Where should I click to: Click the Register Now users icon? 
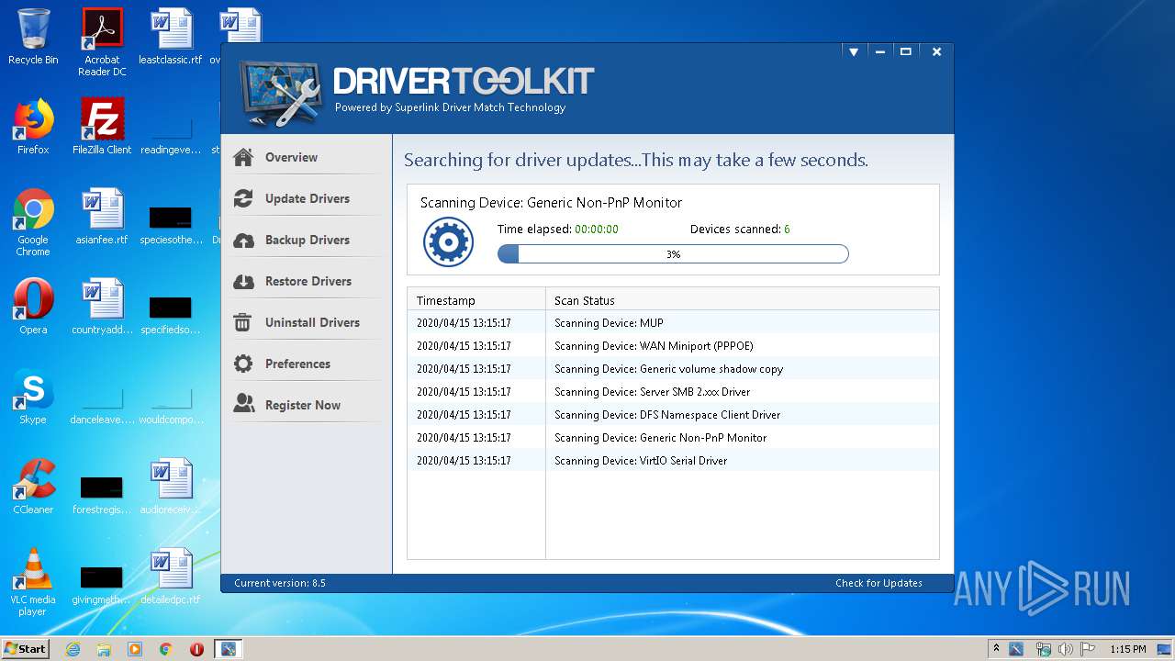click(243, 404)
